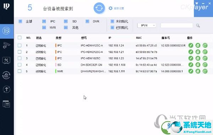Open details icon for DH-SD6C82F-GN row
This screenshot has height=135, width=213.
[198, 65]
